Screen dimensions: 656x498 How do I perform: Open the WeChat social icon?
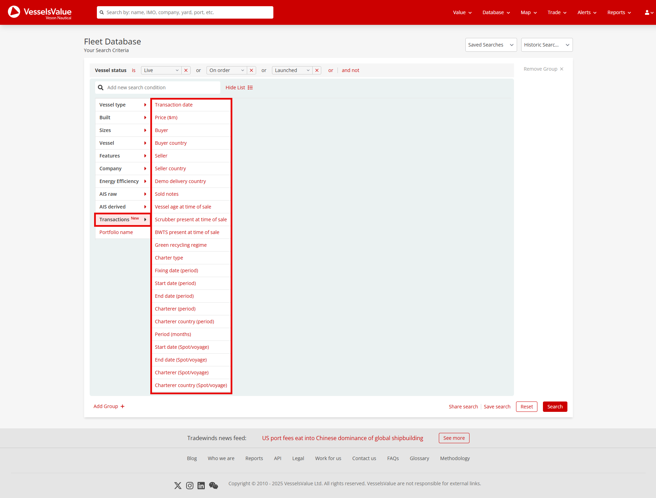[213, 486]
